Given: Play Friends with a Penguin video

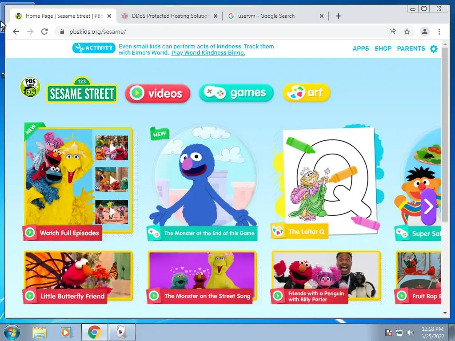Looking at the screenshot, I should 326,277.
